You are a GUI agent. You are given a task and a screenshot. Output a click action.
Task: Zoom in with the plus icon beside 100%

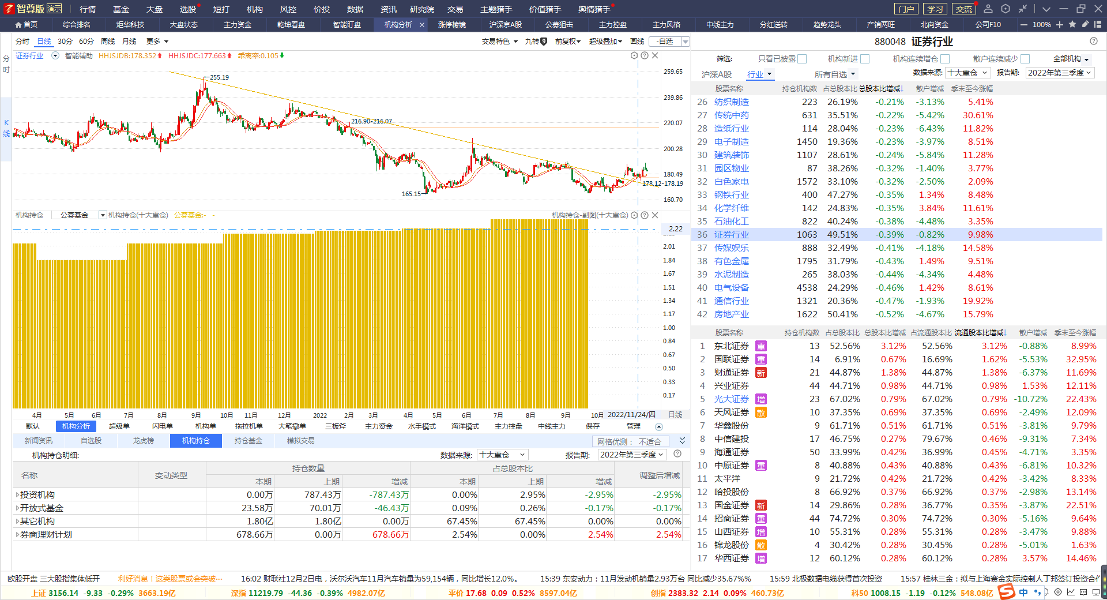tap(1060, 25)
